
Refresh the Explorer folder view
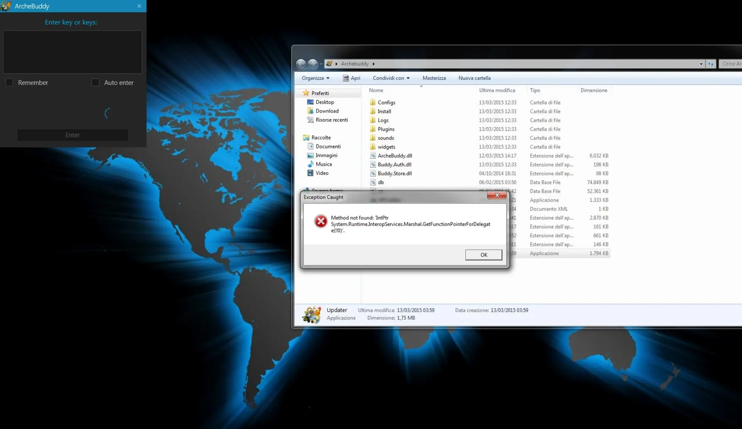pos(711,64)
